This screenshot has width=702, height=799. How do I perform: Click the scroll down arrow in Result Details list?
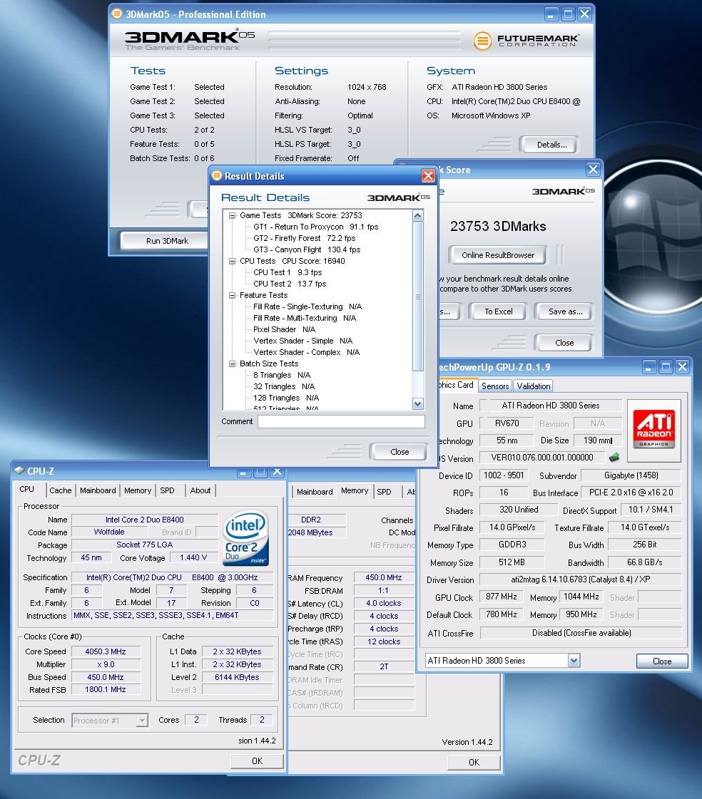[x=418, y=404]
